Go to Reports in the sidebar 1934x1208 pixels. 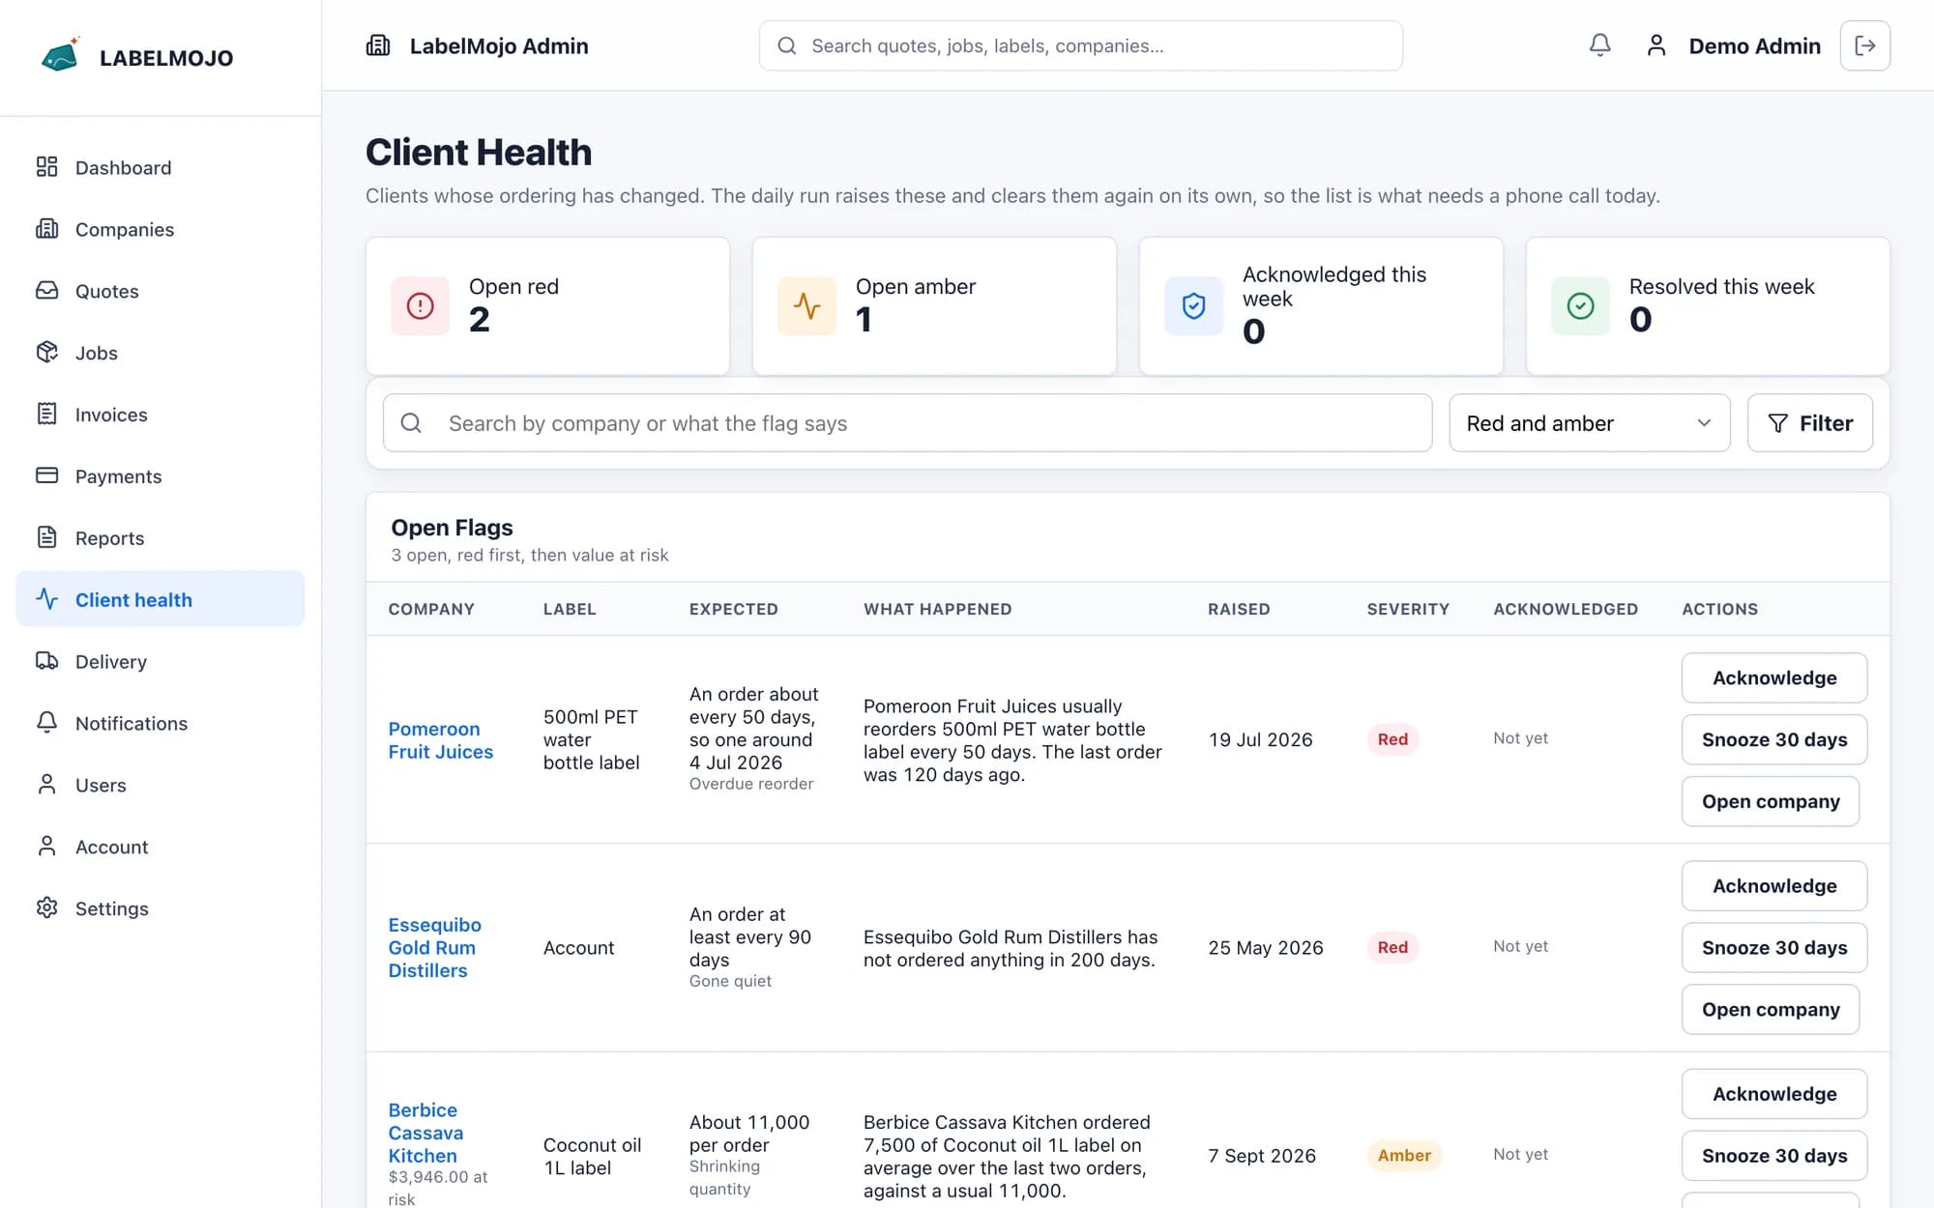[161, 538]
